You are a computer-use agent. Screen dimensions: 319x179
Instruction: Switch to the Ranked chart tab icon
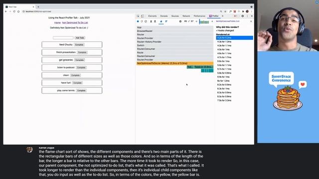(x=166, y=21)
